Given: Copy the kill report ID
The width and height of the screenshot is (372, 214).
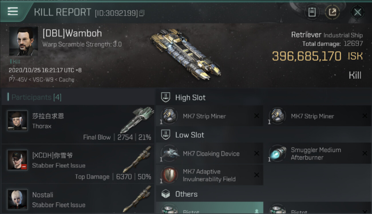Looking at the screenshot, I should coord(142,13).
